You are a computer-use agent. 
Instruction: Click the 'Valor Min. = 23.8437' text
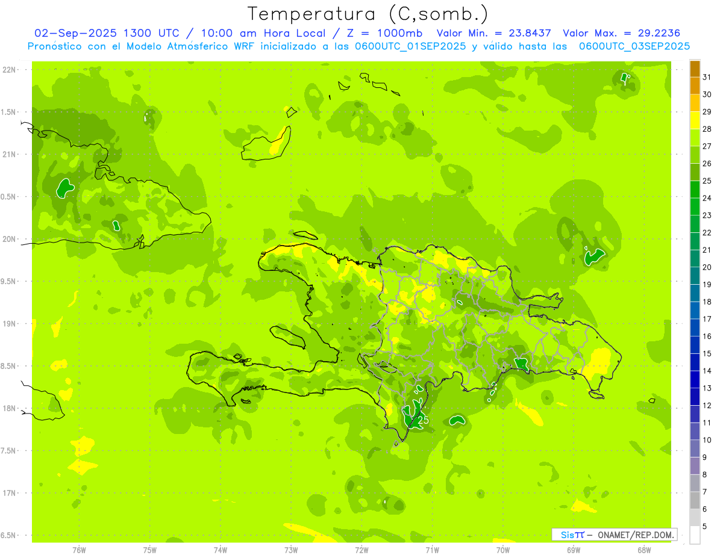click(x=494, y=33)
